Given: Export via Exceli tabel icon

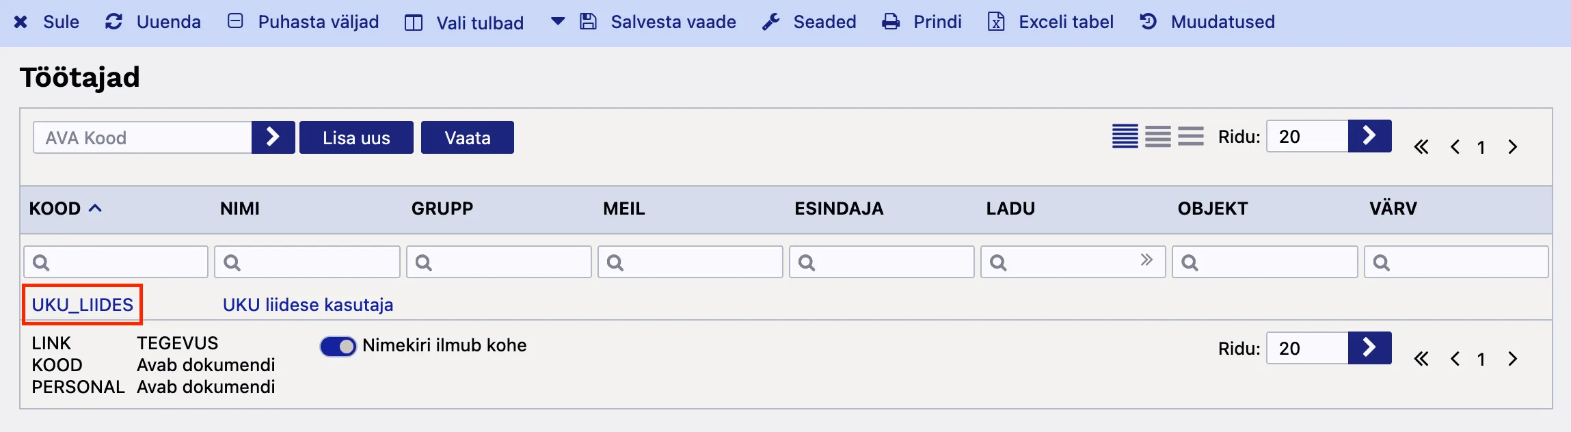Looking at the screenshot, I should click(996, 22).
